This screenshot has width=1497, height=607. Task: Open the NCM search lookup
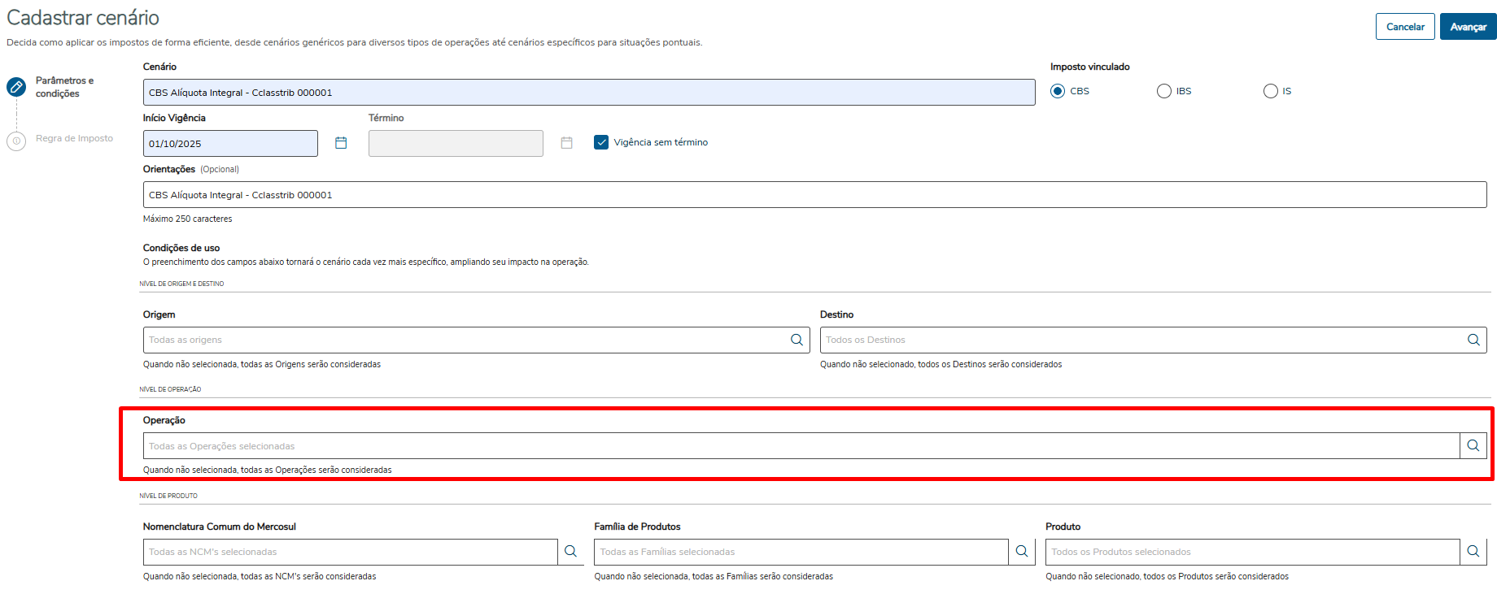point(571,552)
